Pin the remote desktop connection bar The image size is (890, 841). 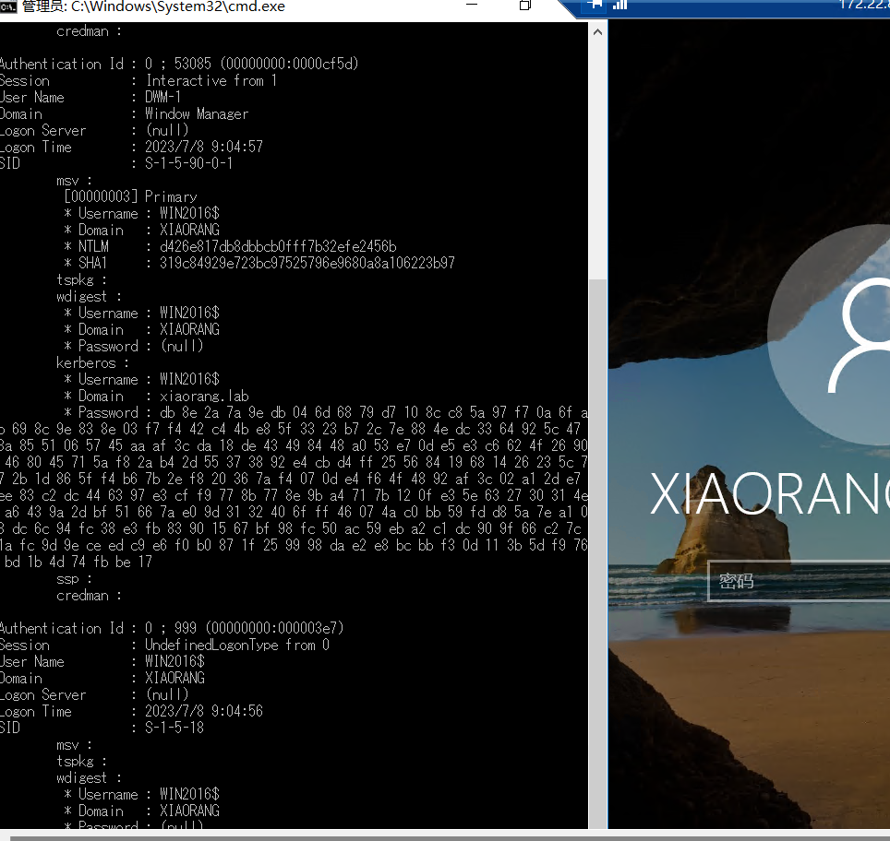tap(595, 5)
